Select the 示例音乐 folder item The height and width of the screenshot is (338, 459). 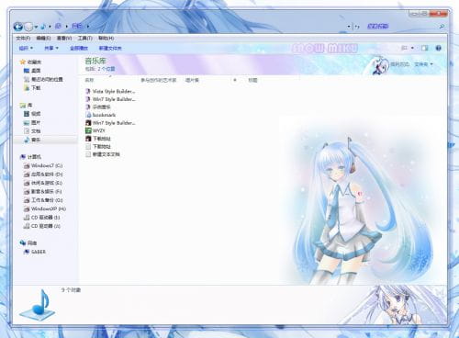(x=98, y=107)
